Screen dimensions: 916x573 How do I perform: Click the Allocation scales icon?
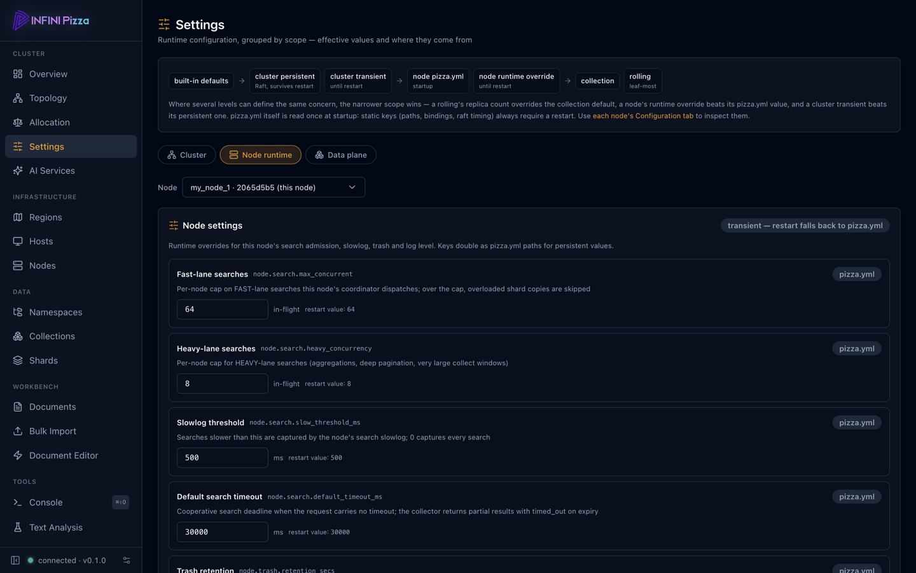(18, 122)
